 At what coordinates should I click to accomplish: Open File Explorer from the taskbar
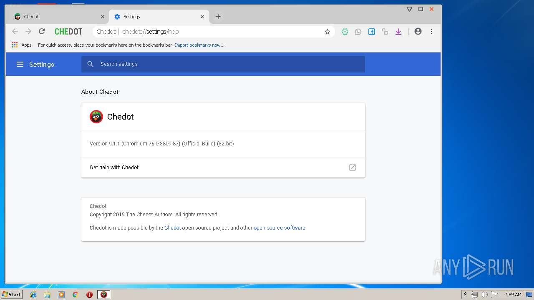click(x=47, y=295)
